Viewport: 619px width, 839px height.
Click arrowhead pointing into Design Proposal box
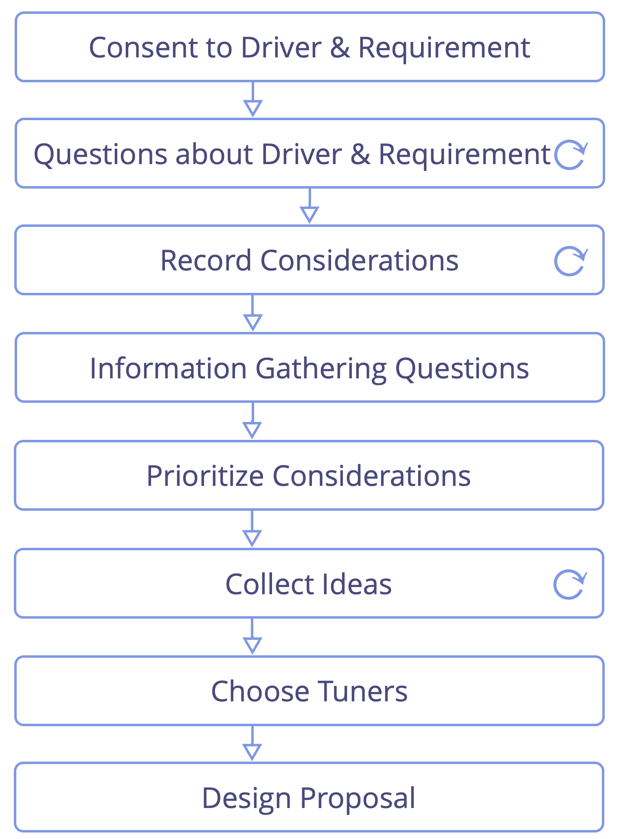252,752
